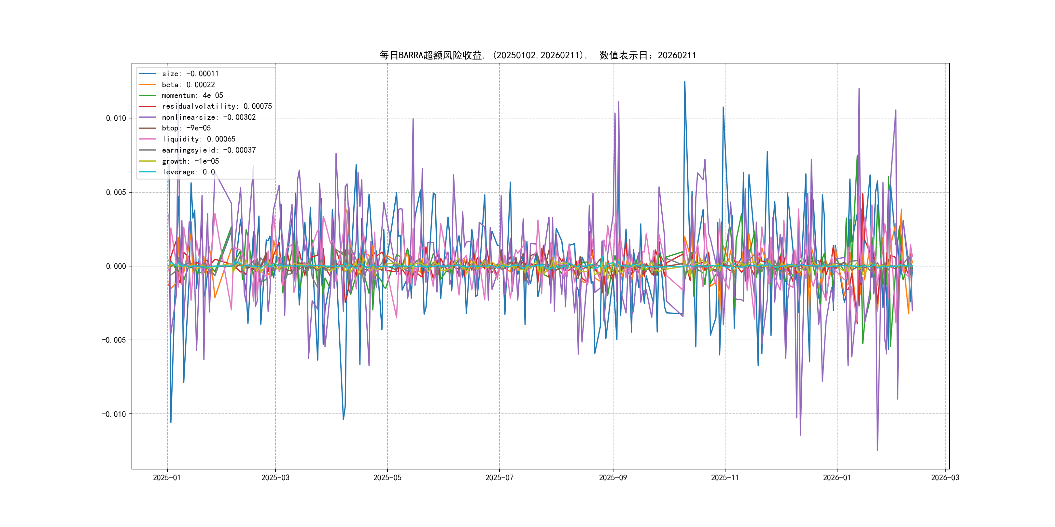Click the -0.005 y-axis tick label
1055x527 pixels.
tap(114, 340)
